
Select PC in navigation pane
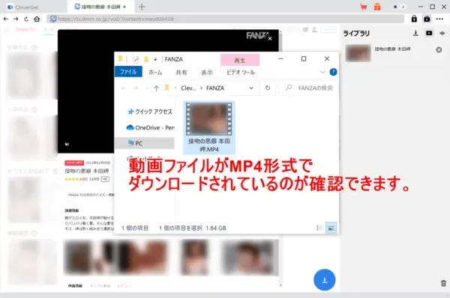point(144,143)
